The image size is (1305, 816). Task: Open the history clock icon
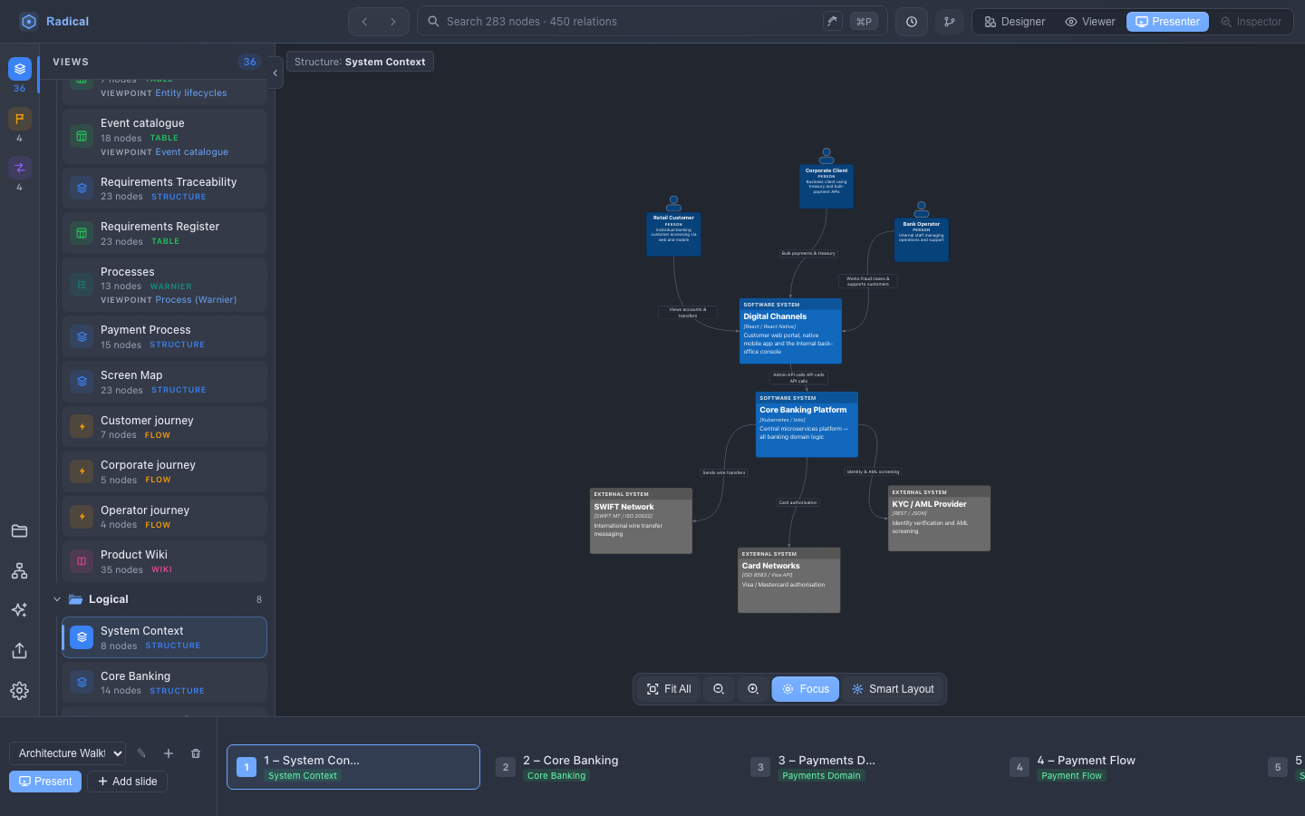(x=912, y=22)
